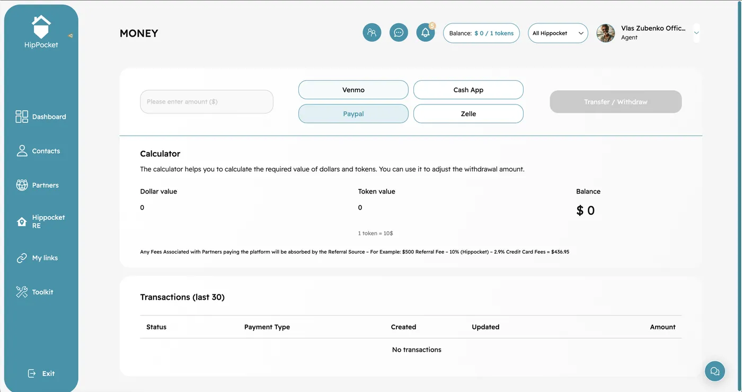
Task: Click the My links chain icon
Action: (x=22, y=258)
